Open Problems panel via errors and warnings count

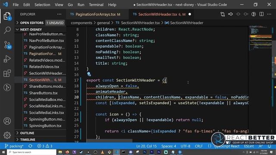[x=45, y=146]
